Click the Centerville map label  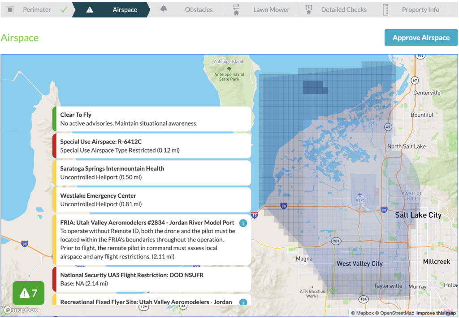pos(427,93)
